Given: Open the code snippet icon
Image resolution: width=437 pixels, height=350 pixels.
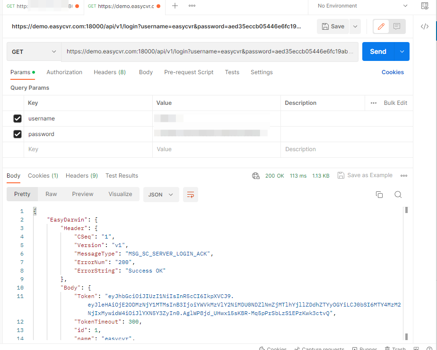Looking at the screenshot, I should tap(424, 26).
